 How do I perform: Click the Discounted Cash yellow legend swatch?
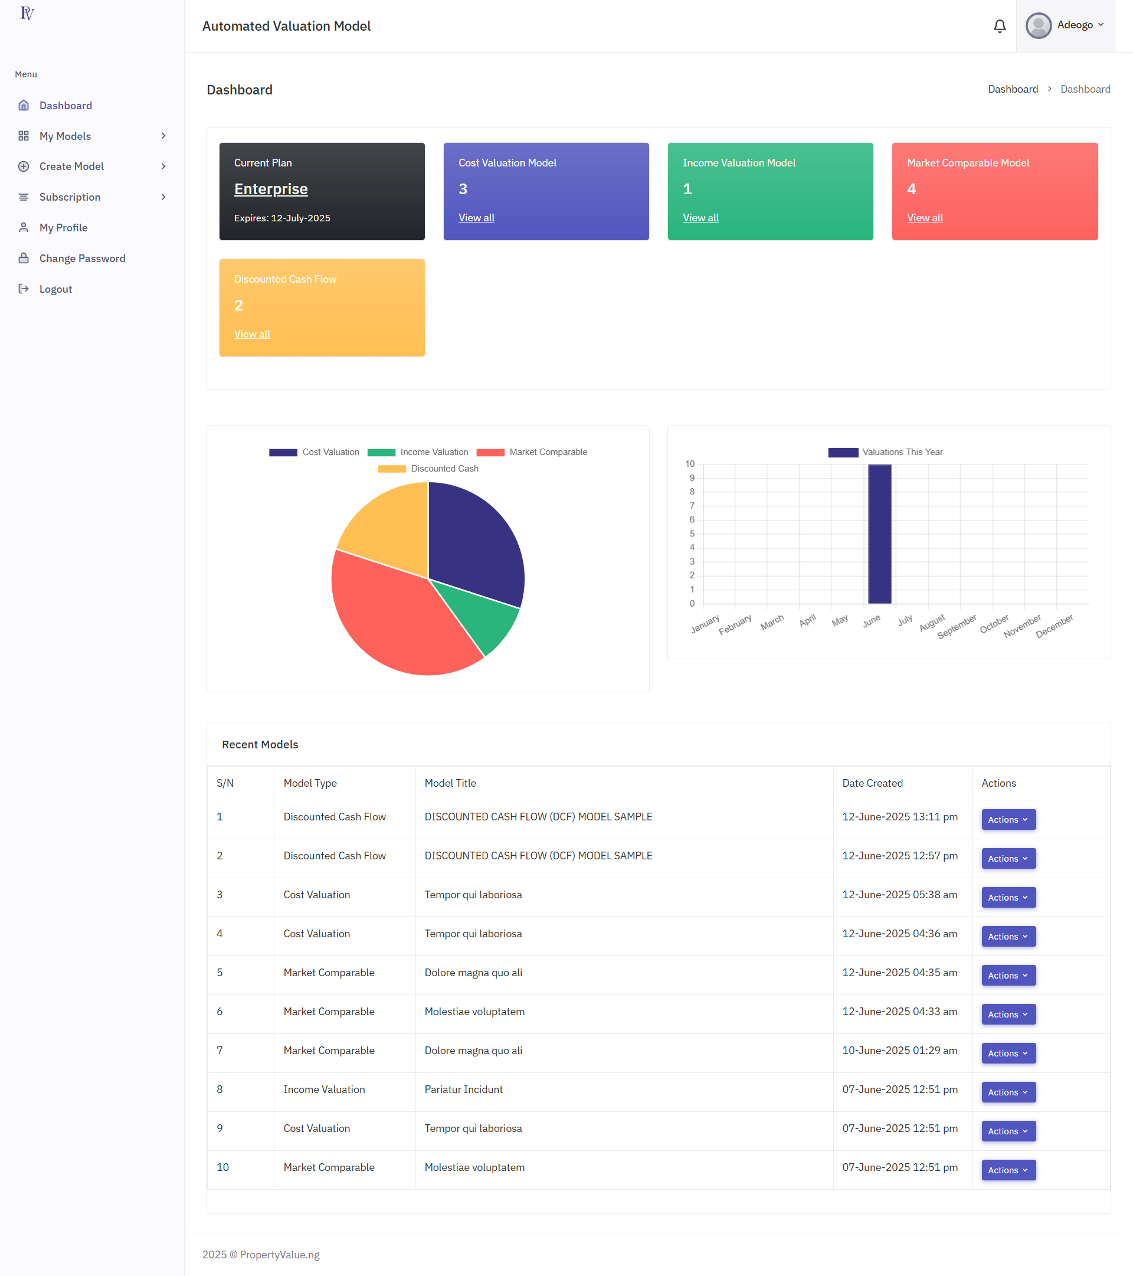(x=391, y=469)
